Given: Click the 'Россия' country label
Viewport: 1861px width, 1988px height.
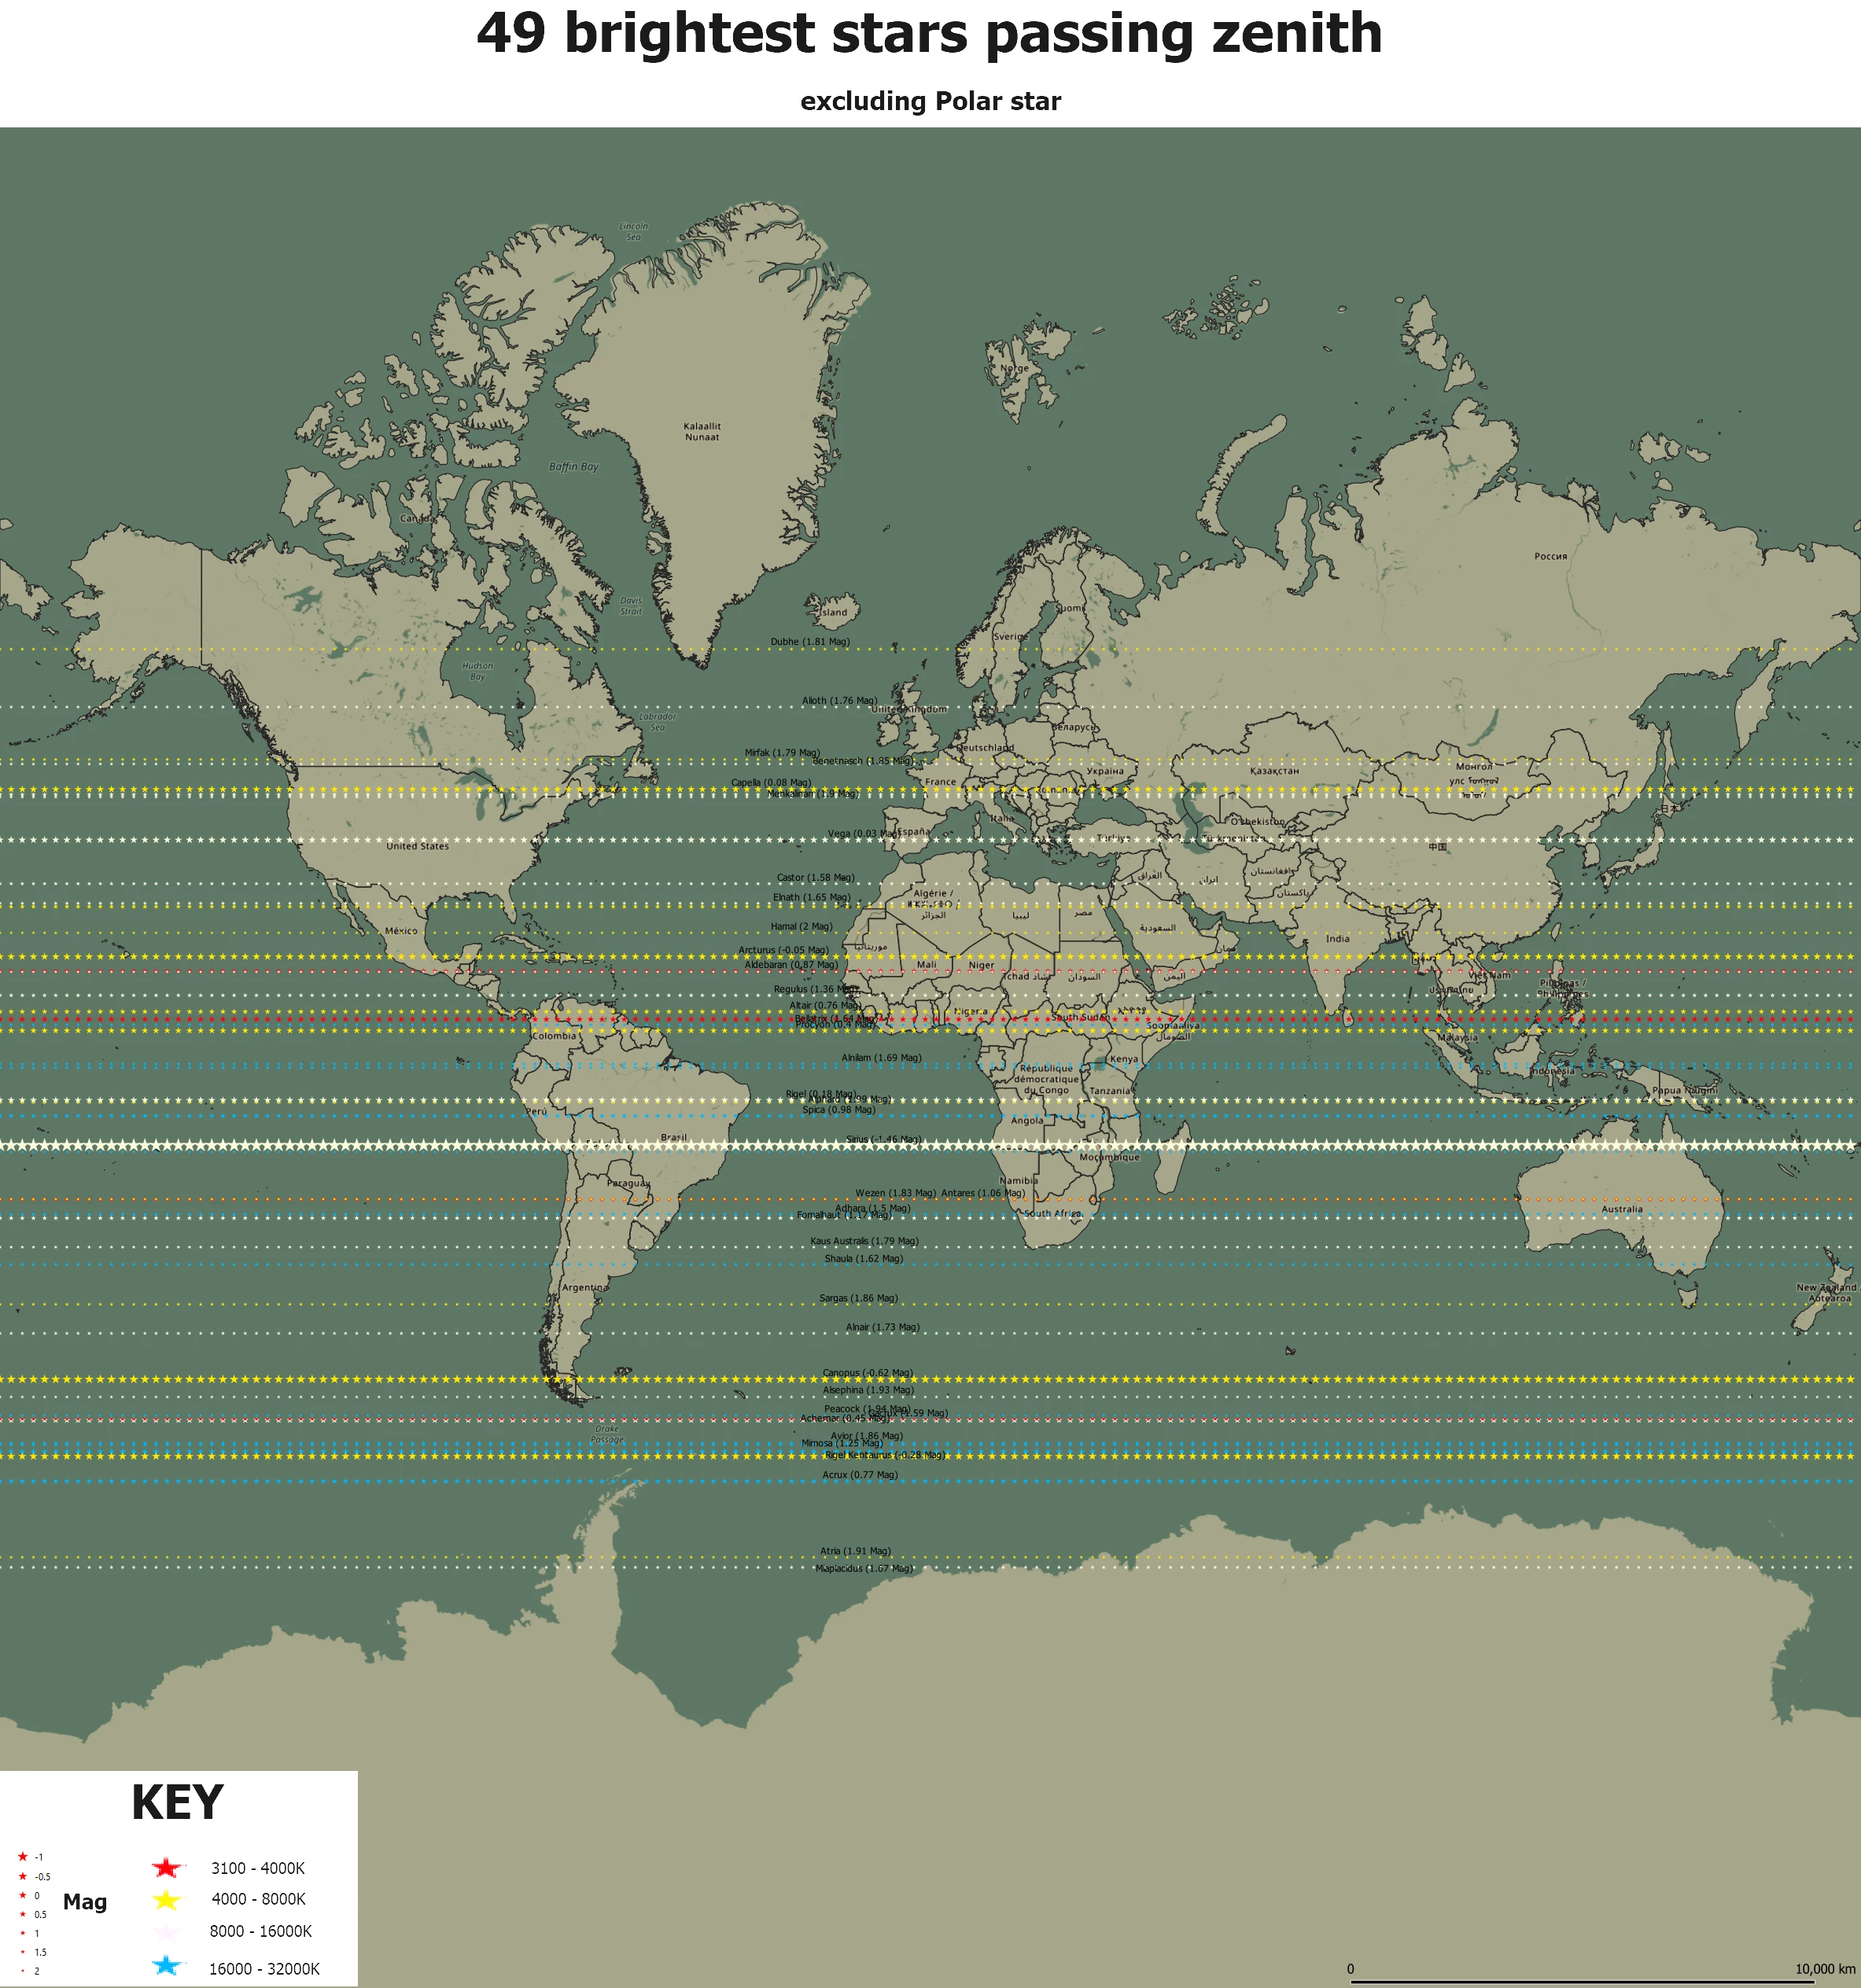Looking at the screenshot, I should 1550,557.
